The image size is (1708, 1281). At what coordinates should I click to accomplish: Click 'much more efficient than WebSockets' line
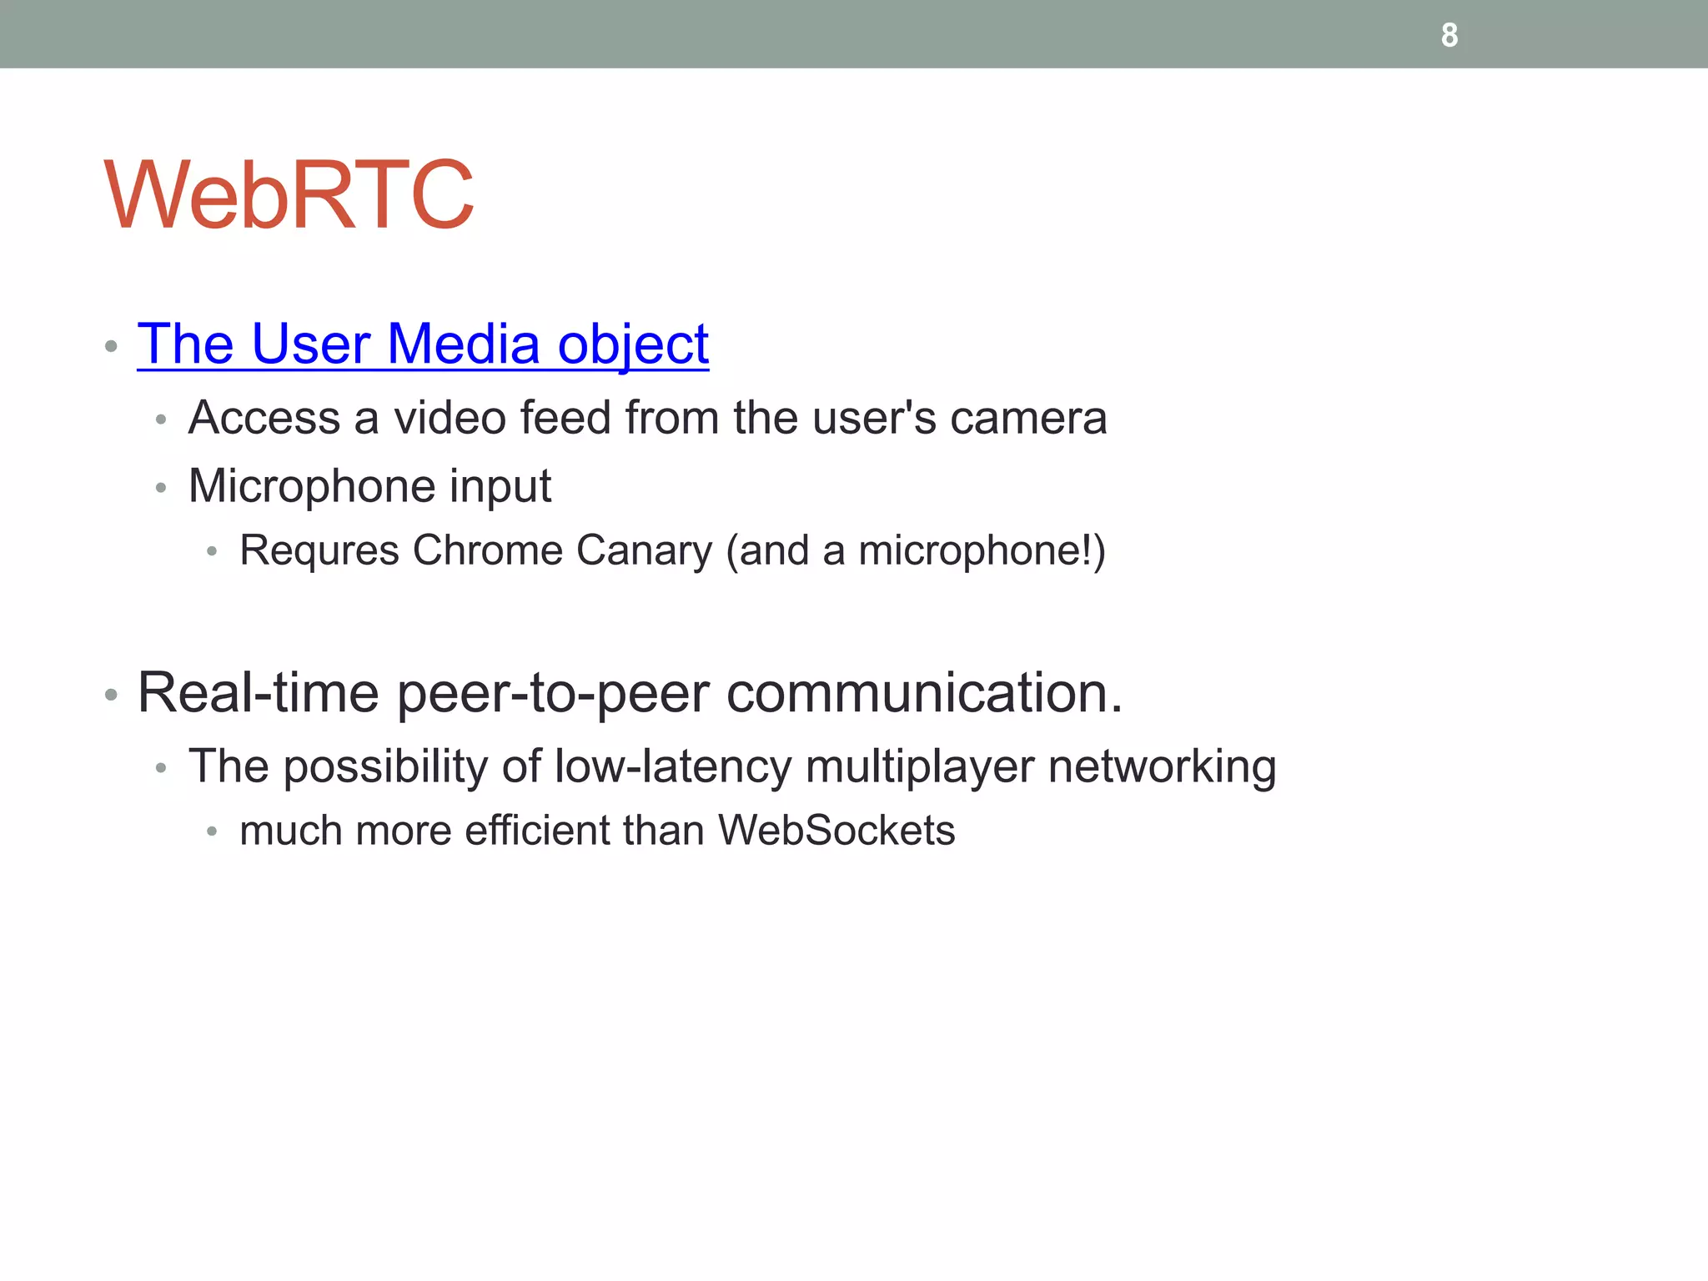(x=597, y=831)
